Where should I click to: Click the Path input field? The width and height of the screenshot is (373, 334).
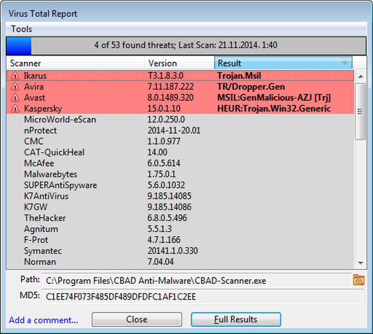click(197, 281)
